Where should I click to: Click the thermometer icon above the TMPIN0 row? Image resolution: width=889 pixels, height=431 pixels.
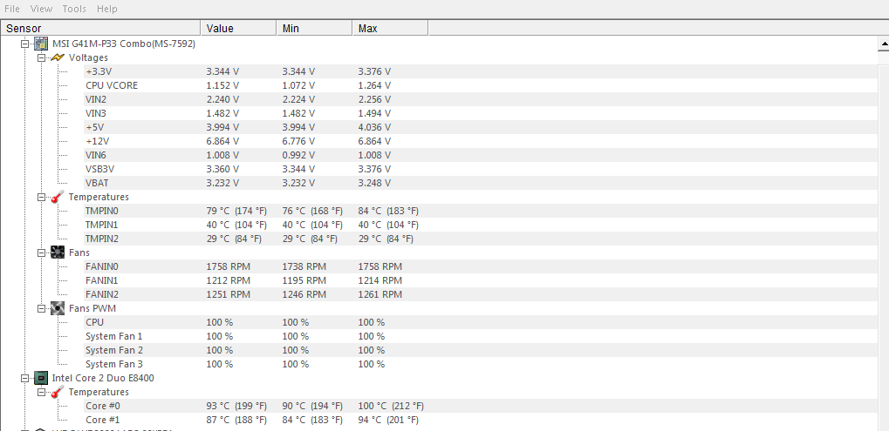click(x=58, y=197)
